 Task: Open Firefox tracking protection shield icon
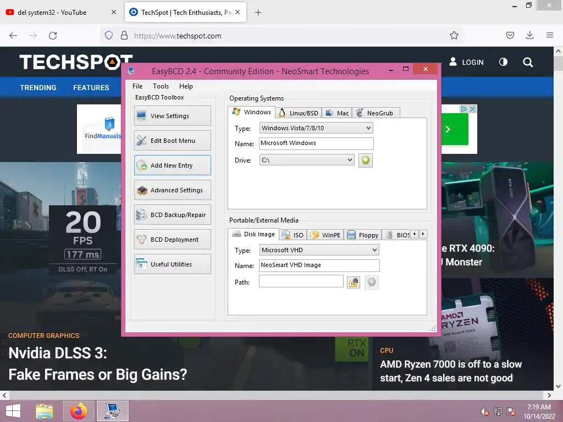(109, 35)
